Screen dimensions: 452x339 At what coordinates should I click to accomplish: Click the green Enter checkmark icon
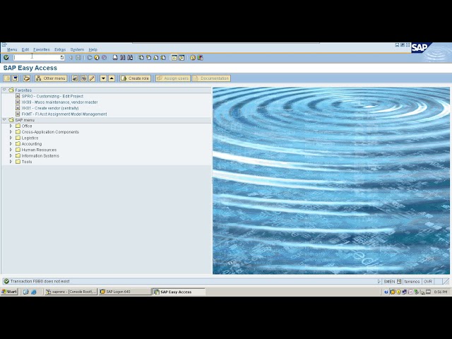point(6,58)
